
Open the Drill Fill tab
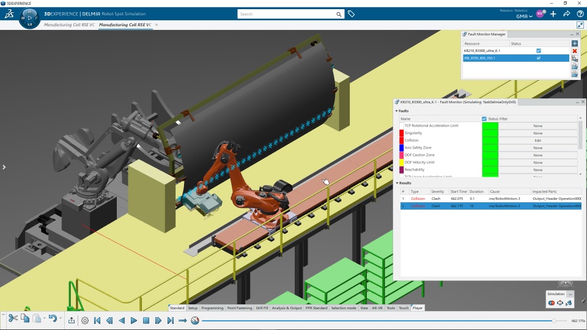tap(262, 308)
